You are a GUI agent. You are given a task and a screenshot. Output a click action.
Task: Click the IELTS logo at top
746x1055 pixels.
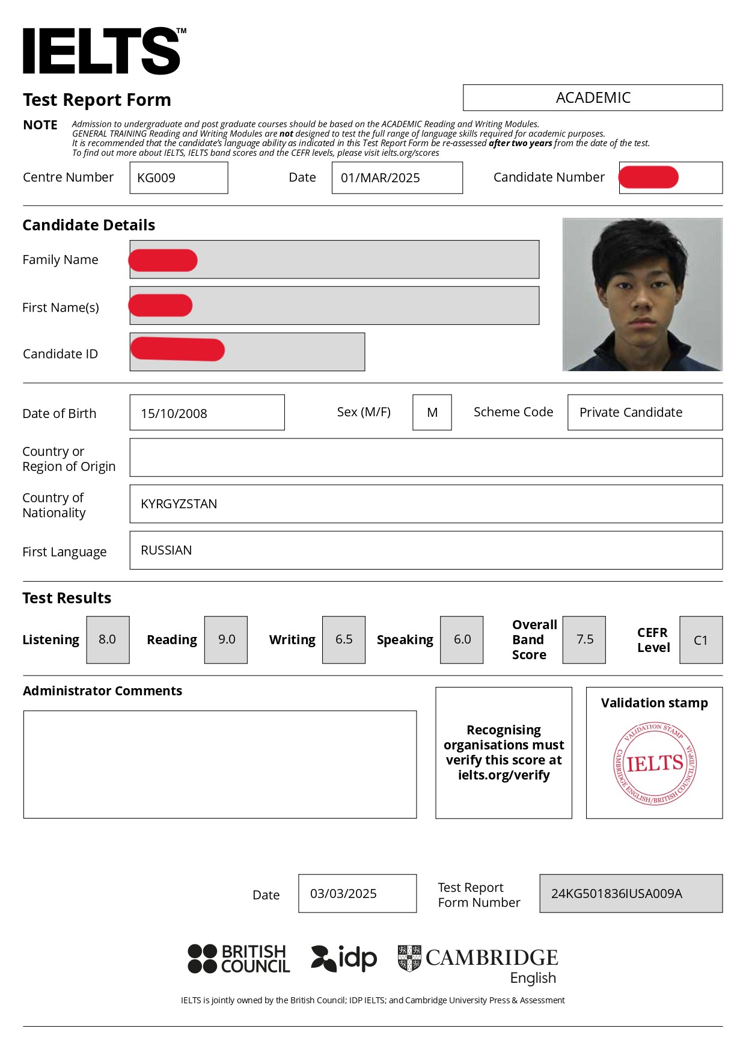pos(102,51)
